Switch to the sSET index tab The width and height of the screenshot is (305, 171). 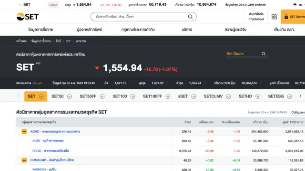pos(183,96)
